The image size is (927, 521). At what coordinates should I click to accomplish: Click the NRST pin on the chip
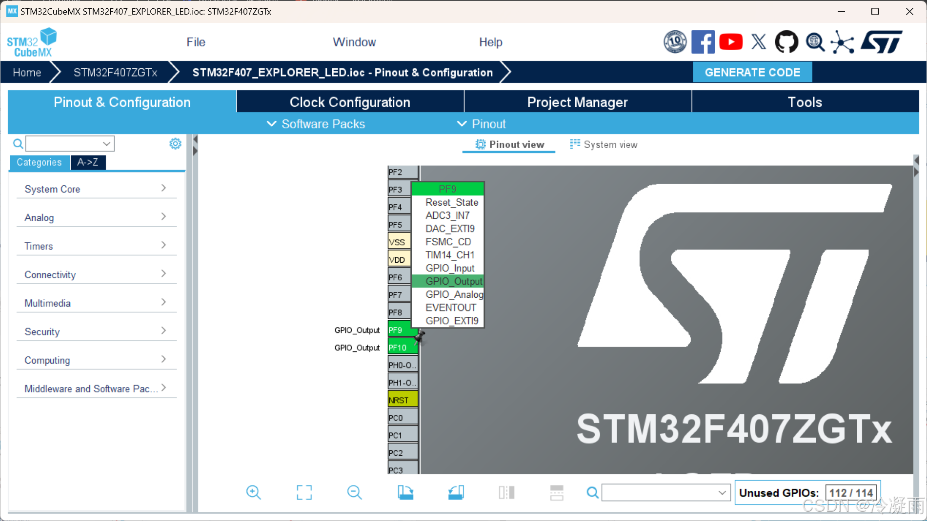403,400
